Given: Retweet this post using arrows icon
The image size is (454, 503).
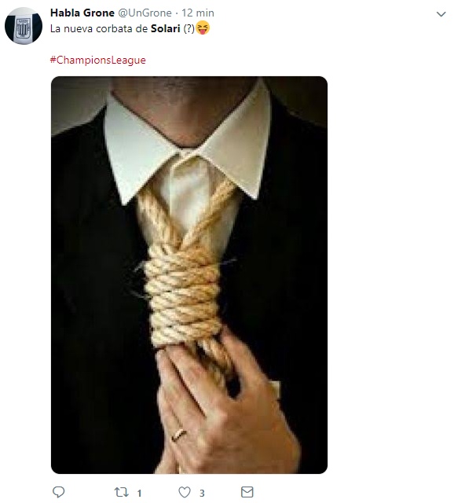Looking at the screenshot, I should 122,492.
